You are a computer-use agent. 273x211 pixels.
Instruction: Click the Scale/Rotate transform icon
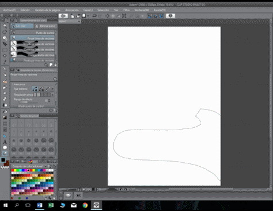(x=124, y=16)
